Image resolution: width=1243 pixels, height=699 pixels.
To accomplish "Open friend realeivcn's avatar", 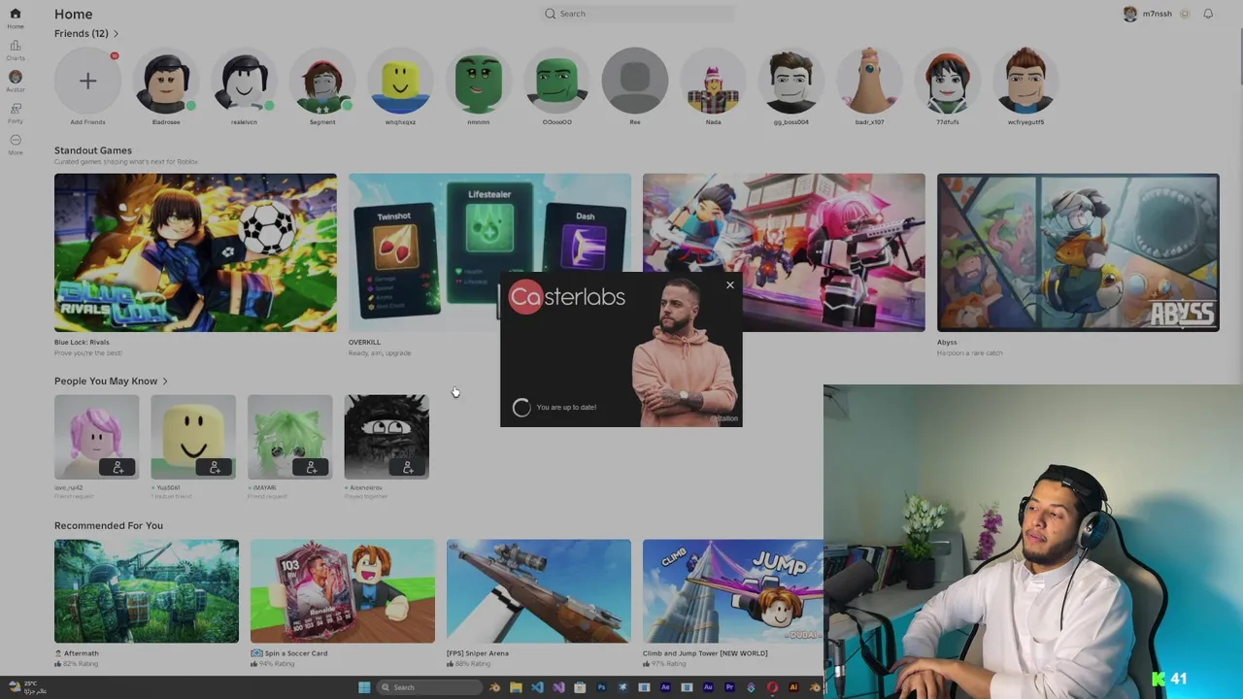I will tap(244, 81).
